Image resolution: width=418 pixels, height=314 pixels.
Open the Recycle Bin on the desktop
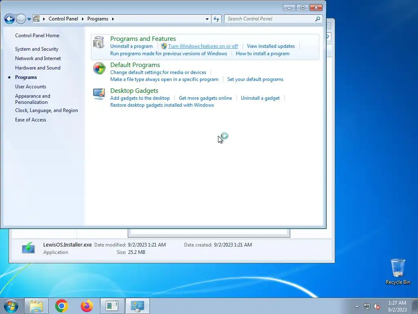398,271
